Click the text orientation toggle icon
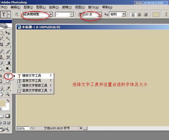The image size is (169, 140). pyautogui.click(x=17, y=14)
